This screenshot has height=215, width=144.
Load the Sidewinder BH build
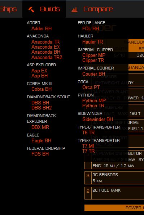(x=97, y=119)
